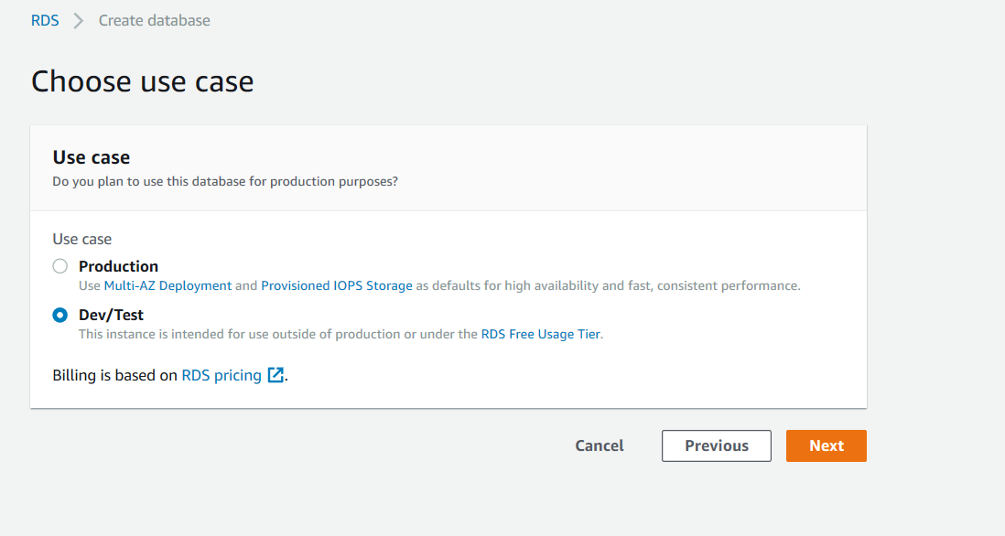The height and width of the screenshot is (536, 1005).
Task: Open the Multi-AZ Deployment link
Action: pyautogui.click(x=167, y=285)
